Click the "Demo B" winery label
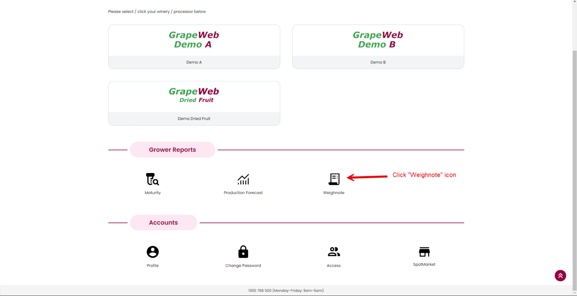This screenshot has height=296, width=577. pyautogui.click(x=378, y=62)
